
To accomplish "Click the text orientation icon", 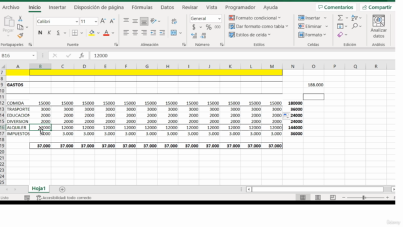I will coord(154,21).
